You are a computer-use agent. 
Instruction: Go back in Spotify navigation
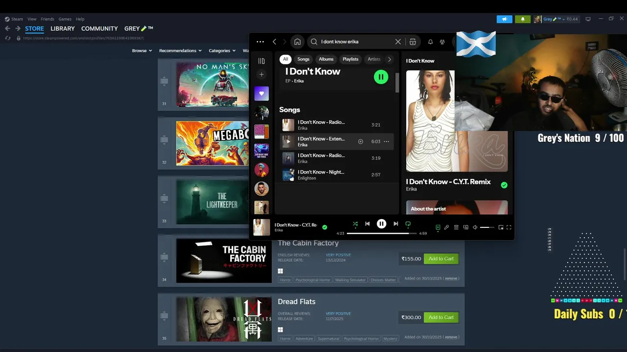(274, 42)
